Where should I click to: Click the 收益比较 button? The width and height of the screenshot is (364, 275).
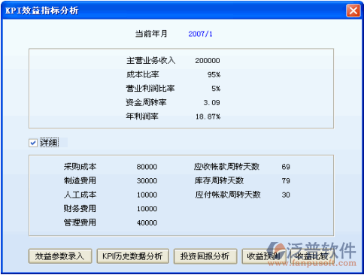tap(312, 256)
